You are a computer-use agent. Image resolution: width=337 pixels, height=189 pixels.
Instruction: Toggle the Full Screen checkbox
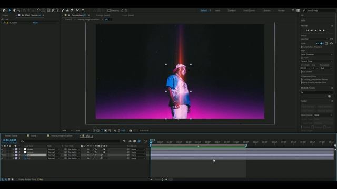(301, 72)
